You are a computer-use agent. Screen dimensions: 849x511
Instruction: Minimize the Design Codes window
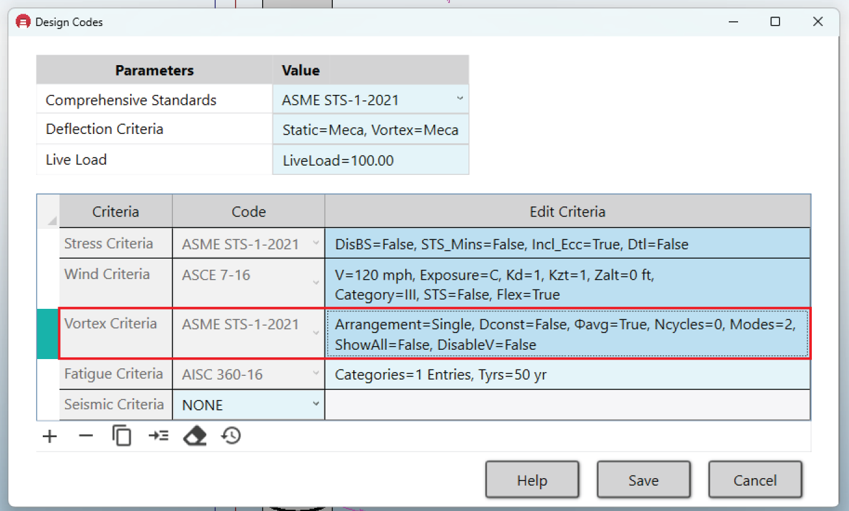click(733, 22)
